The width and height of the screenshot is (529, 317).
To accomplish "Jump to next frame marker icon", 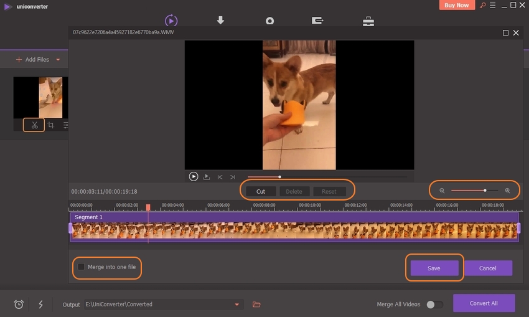I will (x=233, y=177).
